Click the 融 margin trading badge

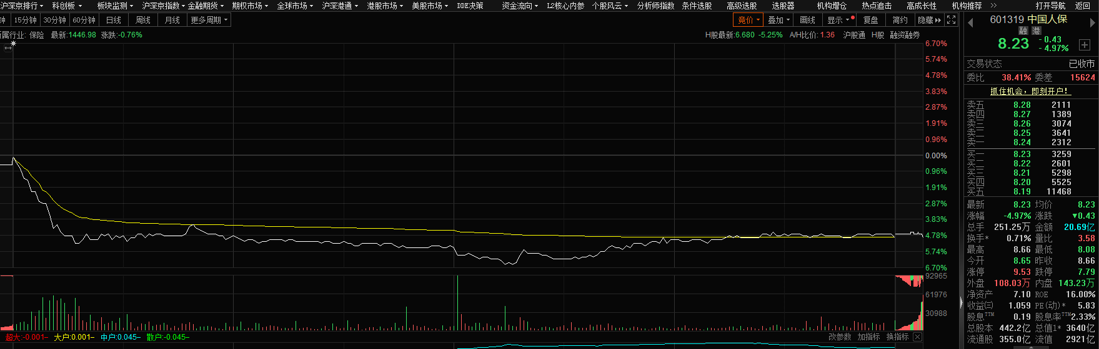pos(1023,31)
